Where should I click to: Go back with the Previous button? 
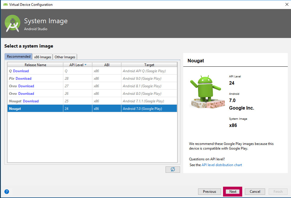(x=209, y=192)
